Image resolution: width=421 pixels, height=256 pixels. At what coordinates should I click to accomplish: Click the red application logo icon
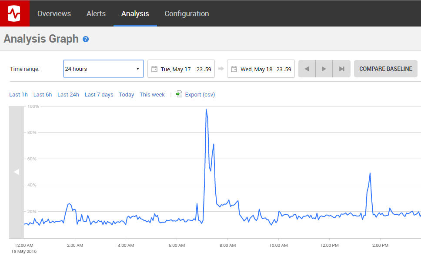pyautogui.click(x=14, y=13)
